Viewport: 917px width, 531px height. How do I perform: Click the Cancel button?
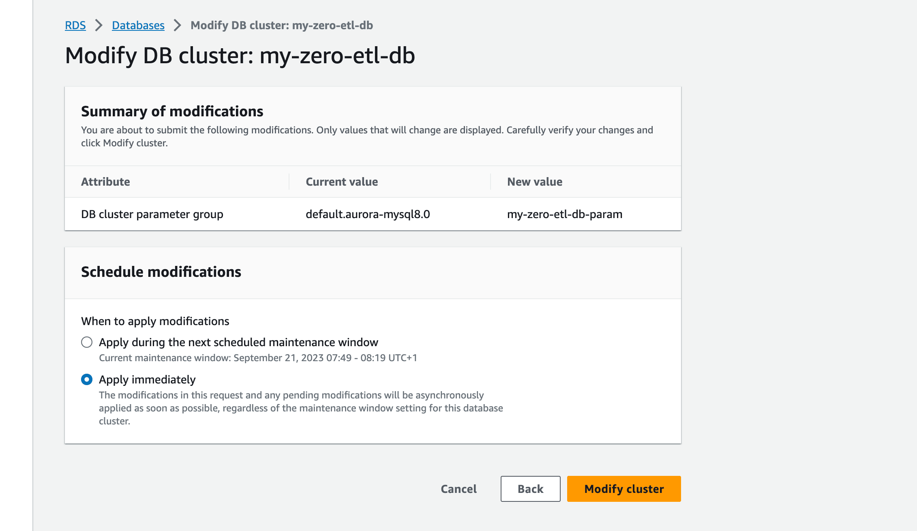(458, 489)
